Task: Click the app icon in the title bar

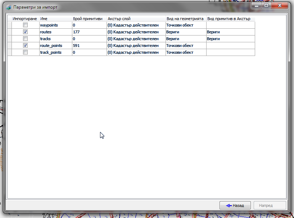Action: tap(8, 7)
